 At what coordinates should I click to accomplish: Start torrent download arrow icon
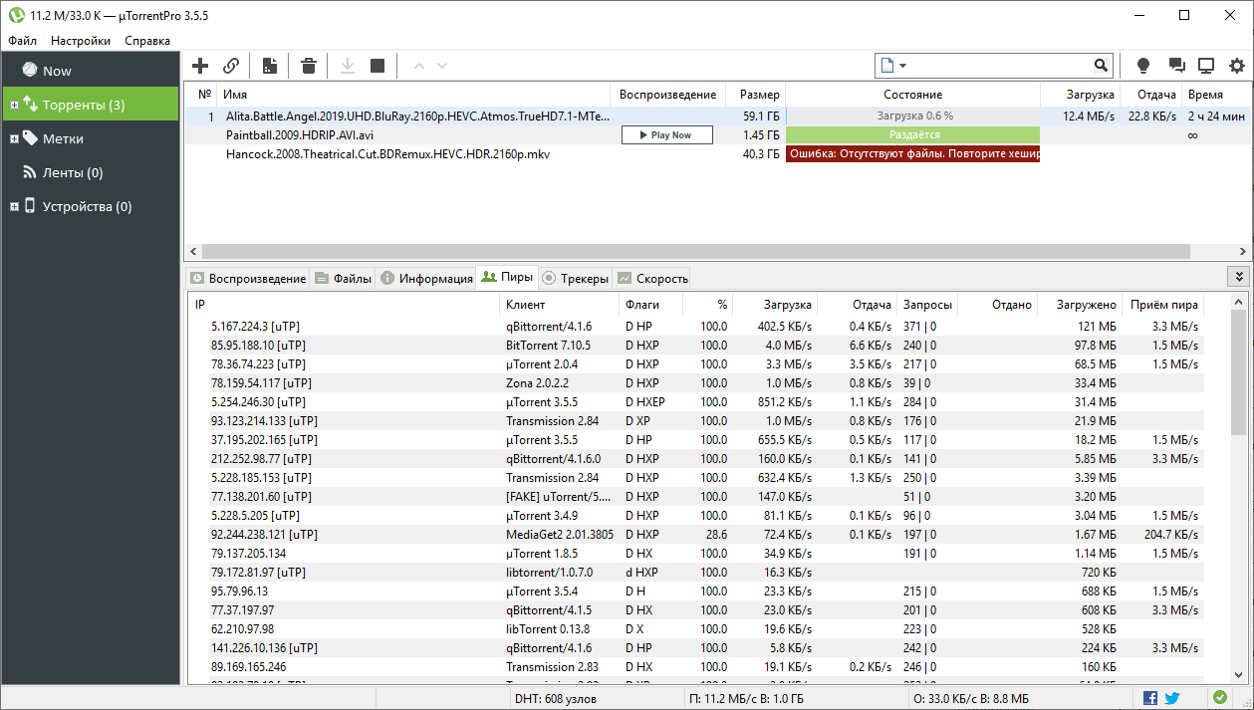coord(348,66)
